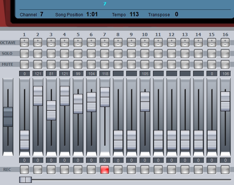Click the horizontal scrollbar thumb below REC row
Screen dimensions: 234x185
coord(25,180)
